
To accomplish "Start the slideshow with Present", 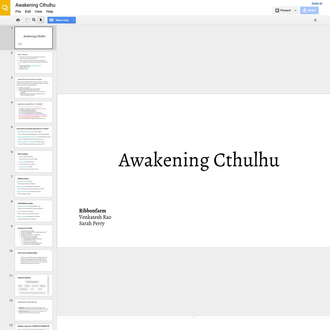I will [x=283, y=10].
